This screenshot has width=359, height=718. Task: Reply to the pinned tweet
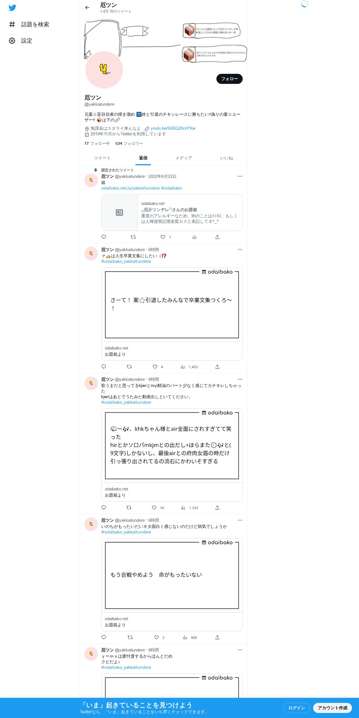click(x=104, y=237)
